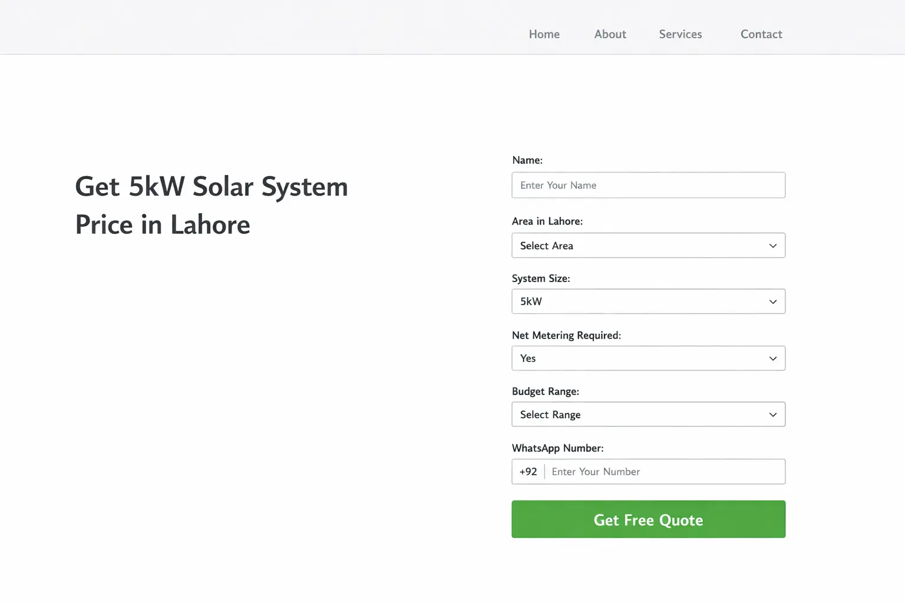The width and height of the screenshot is (905, 603).
Task: Click the chevron arrow in System Size dropdown
Action: 773,301
